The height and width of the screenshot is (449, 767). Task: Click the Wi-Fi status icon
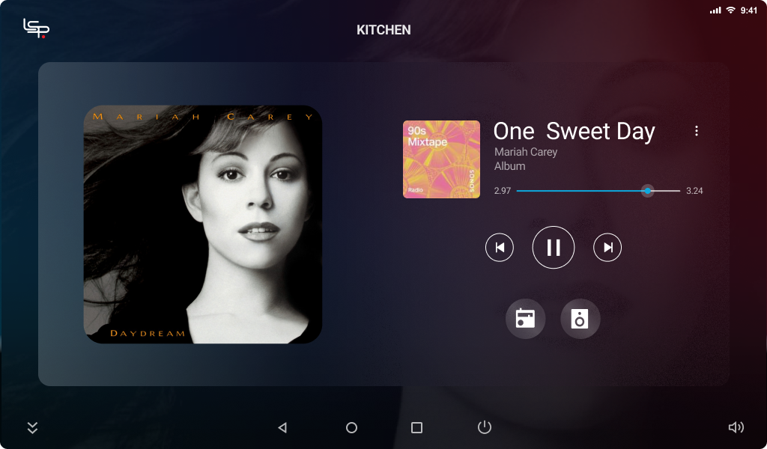click(731, 10)
